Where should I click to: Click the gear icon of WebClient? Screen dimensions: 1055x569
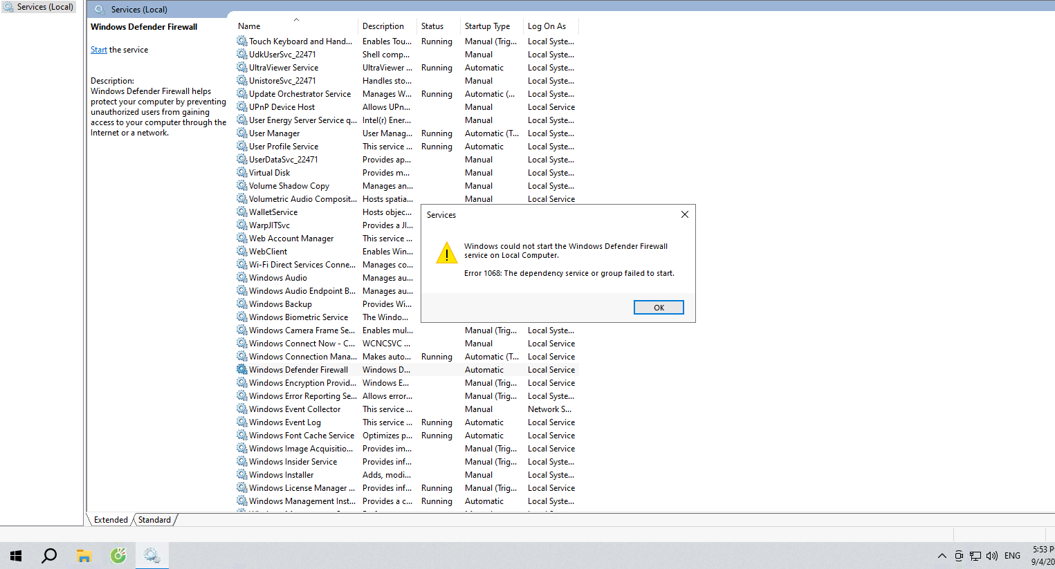click(x=242, y=252)
